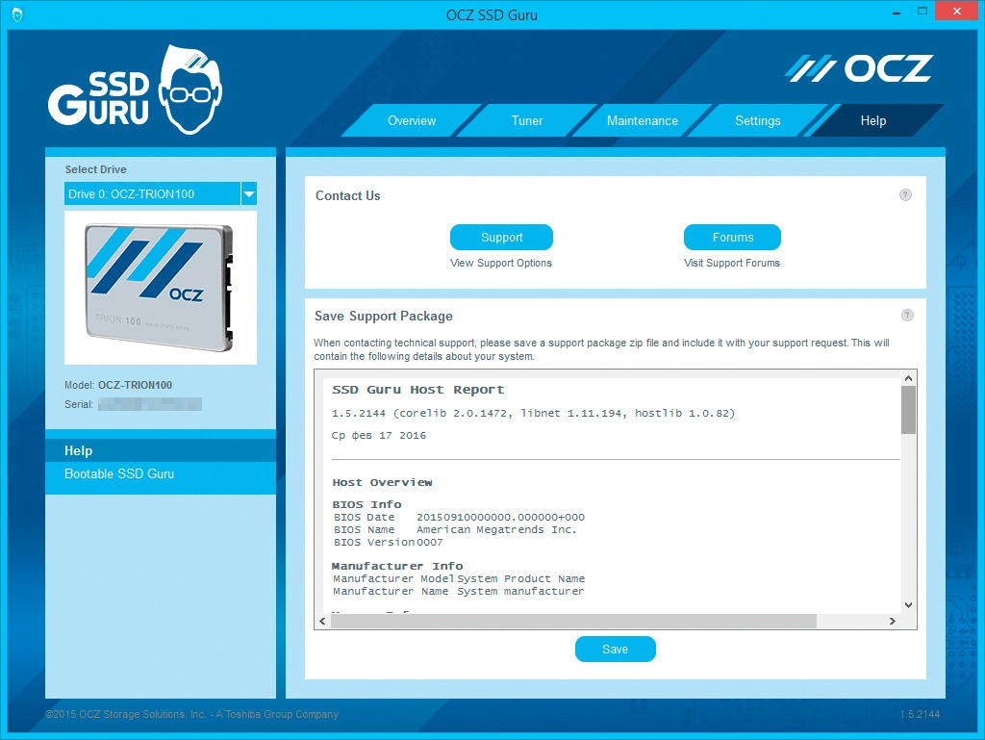Open the Settings tab

point(757,120)
